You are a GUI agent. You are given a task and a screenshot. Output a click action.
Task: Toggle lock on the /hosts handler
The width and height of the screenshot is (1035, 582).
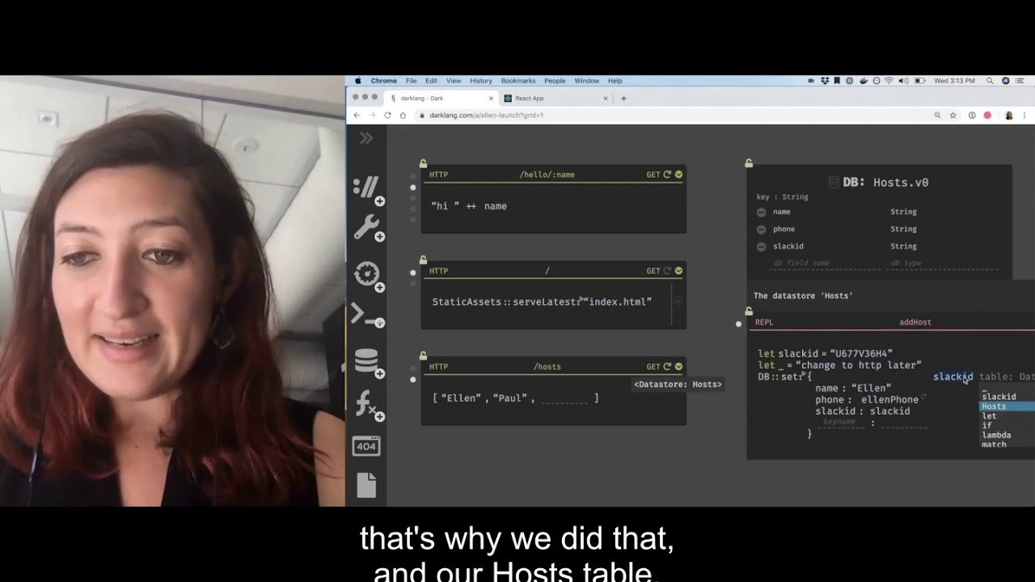423,355
